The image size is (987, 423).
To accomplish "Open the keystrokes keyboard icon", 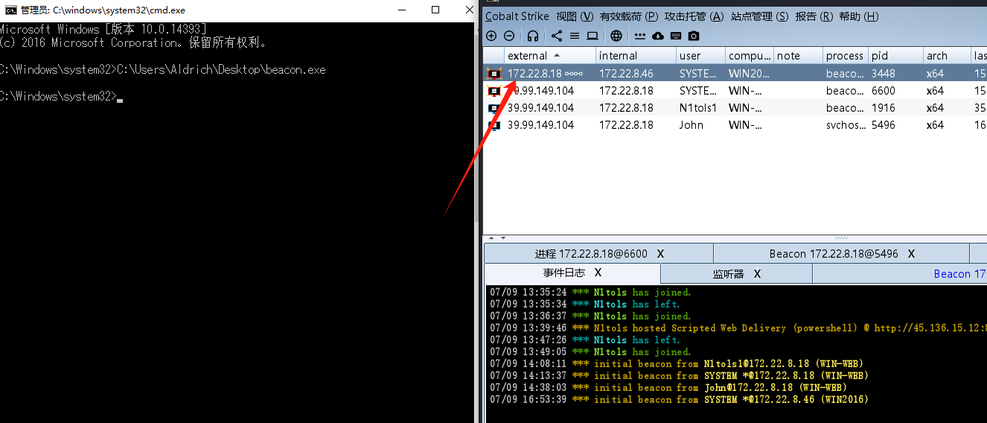I will (x=676, y=36).
